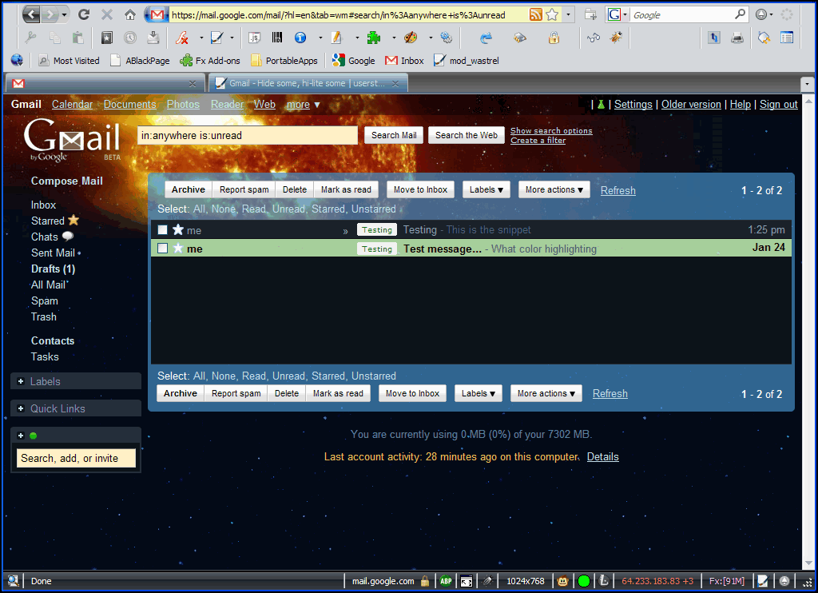The width and height of the screenshot is (818, 593).
Task: Click the padlock toolbar icon
Action: pyautogui.click(x=554, y=38)
